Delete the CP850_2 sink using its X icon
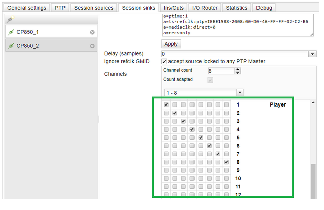 (92, 46)
